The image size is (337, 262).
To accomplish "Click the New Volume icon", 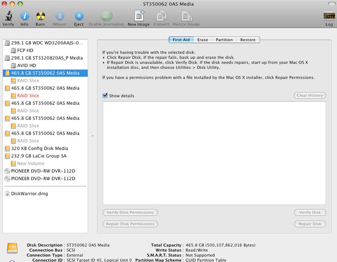I will (13, 164).
